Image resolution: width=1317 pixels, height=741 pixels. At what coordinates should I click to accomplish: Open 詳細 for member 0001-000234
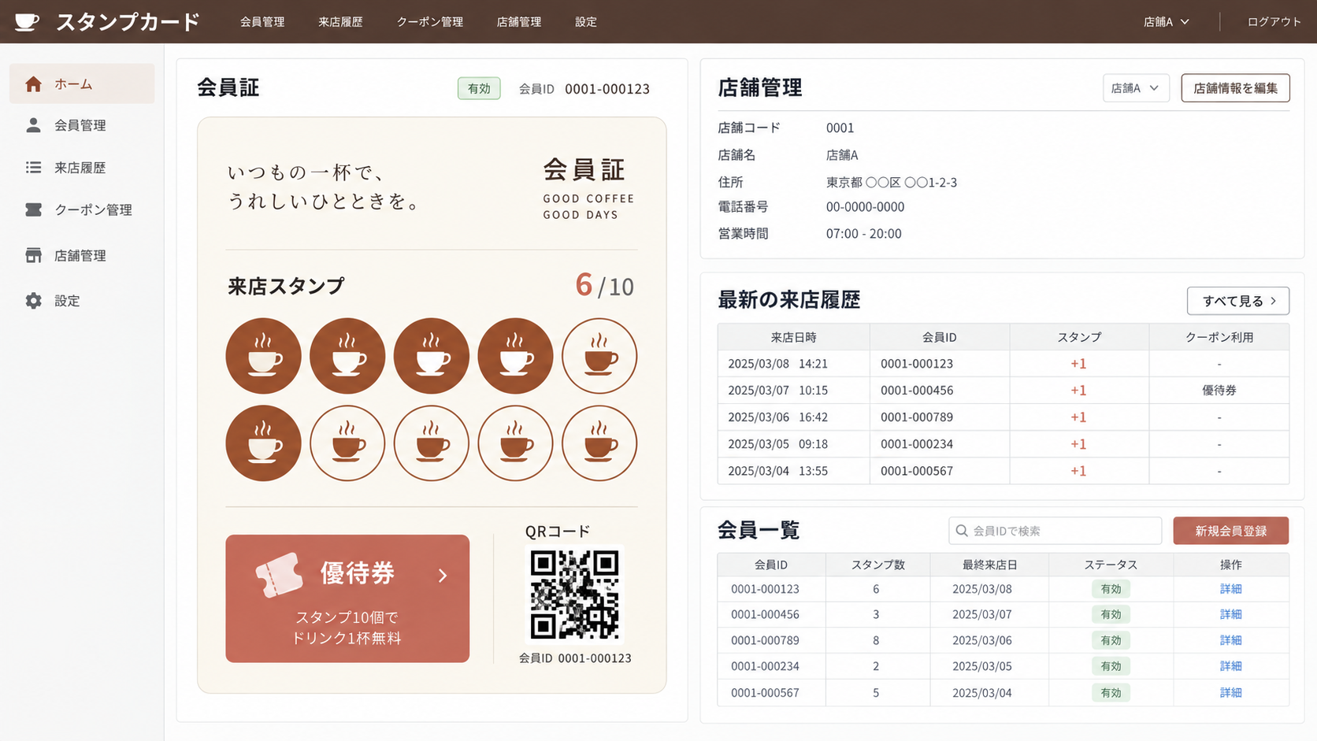pyautogui.click(x=1230, y=666)
